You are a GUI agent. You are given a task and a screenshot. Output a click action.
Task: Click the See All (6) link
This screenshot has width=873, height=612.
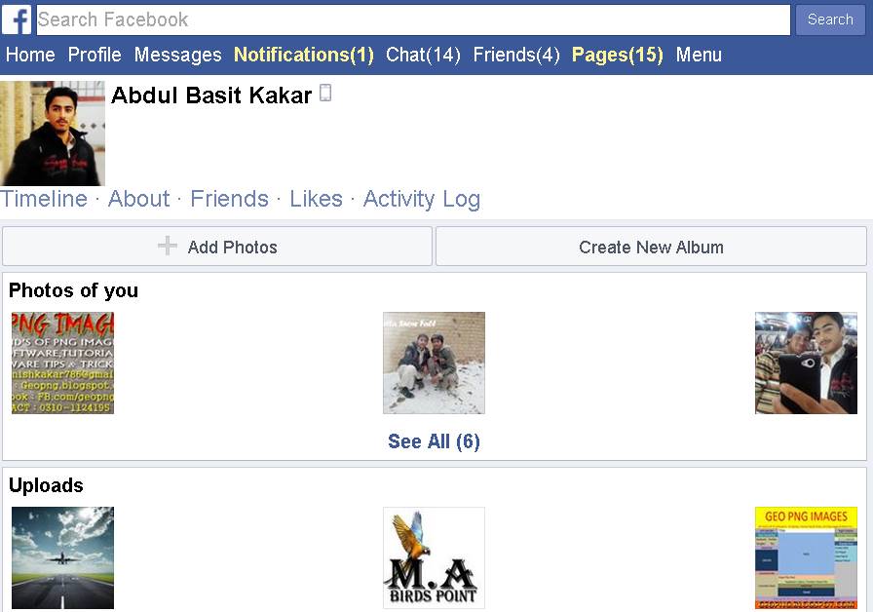[x=434, y=441]
